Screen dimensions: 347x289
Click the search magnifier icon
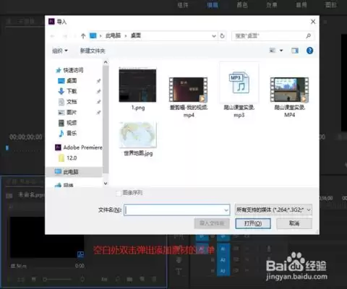[308, 36]
